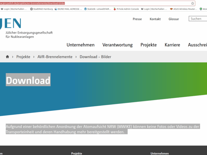
Task: Open the Presse link
Action: click(x=137, y=19)
